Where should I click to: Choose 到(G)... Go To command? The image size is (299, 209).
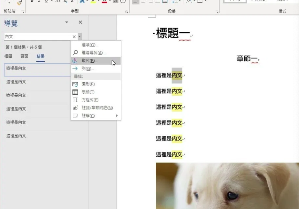click(x=96, y=69)
